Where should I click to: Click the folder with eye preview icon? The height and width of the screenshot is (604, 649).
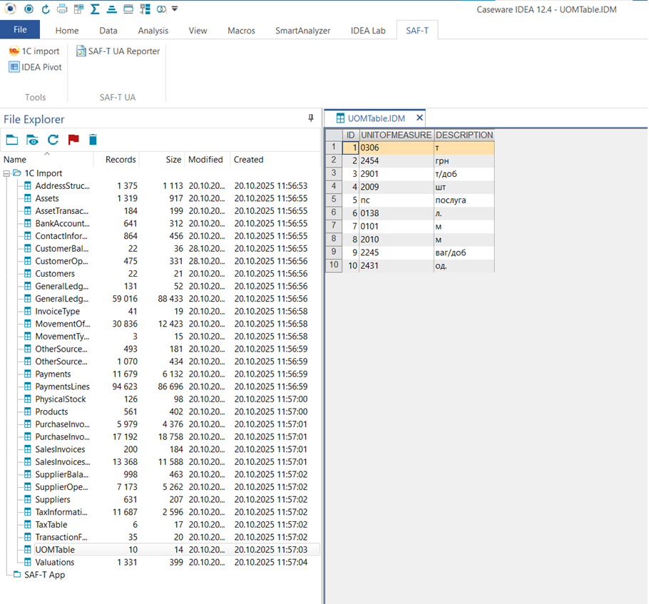pos(32,140)
